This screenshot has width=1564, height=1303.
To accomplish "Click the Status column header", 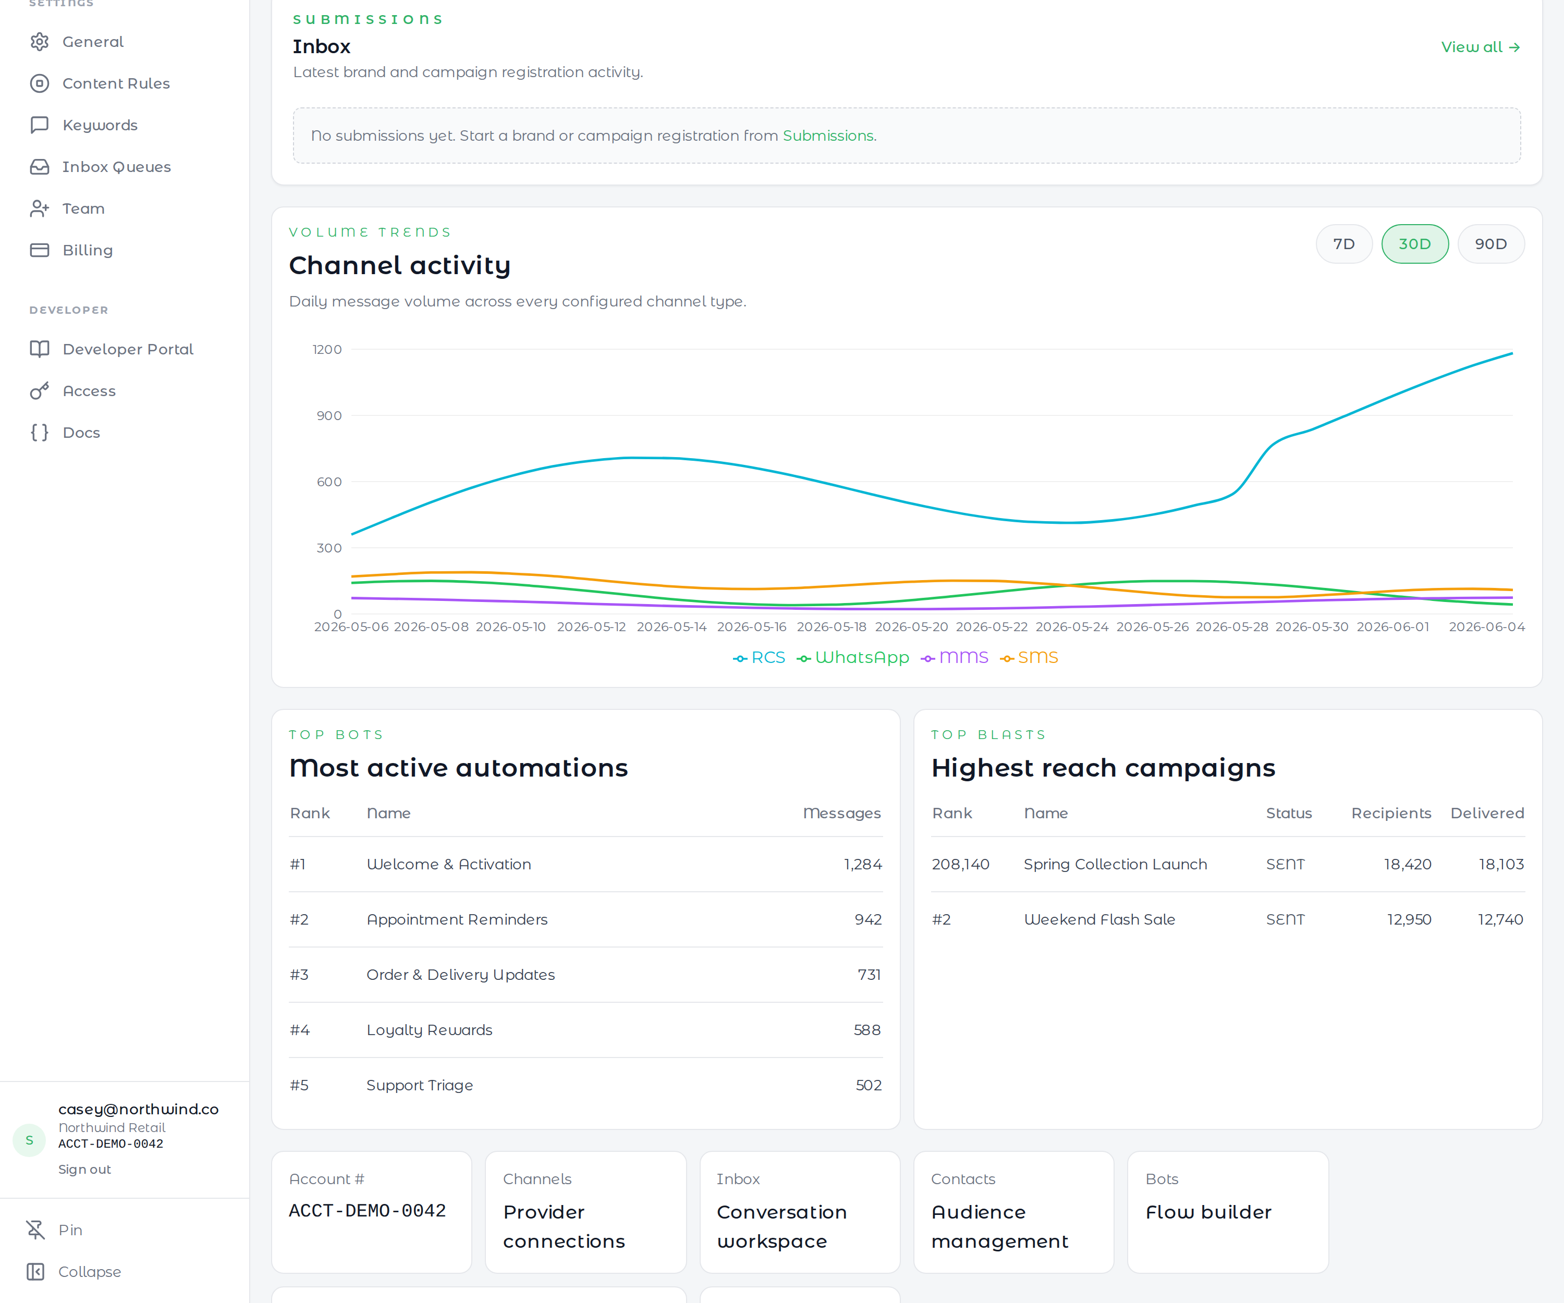I will point(1289,813).
